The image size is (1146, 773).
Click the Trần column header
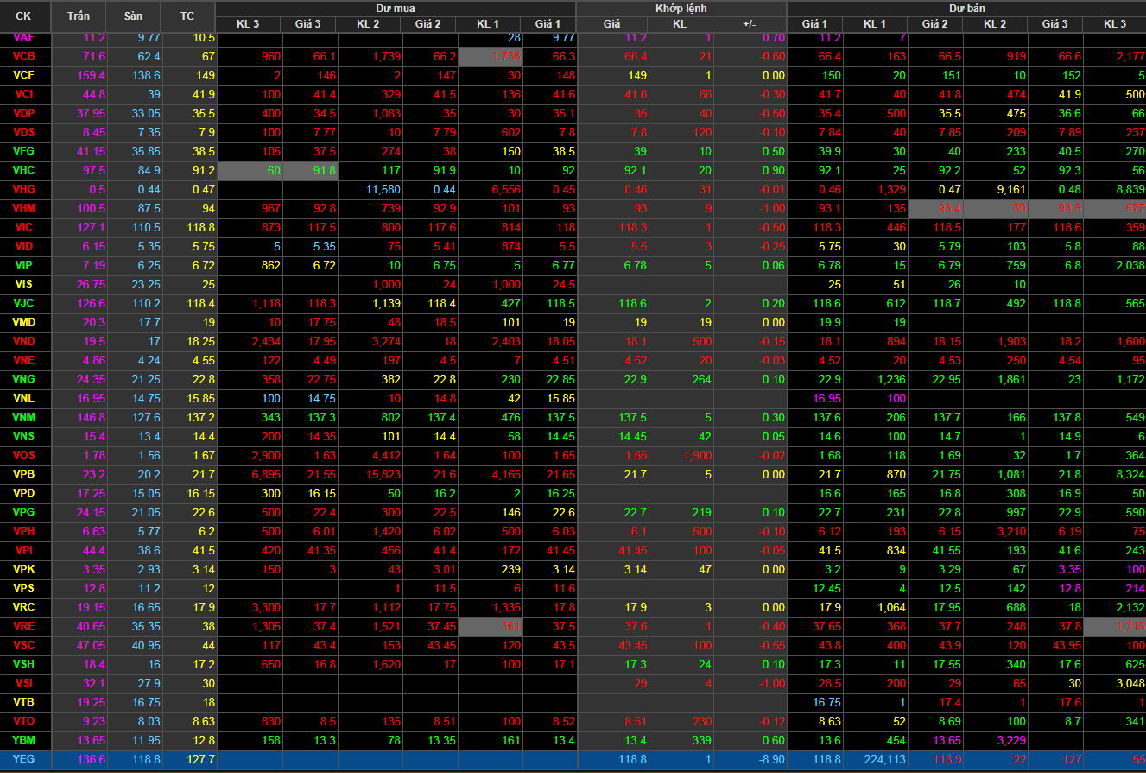(x=79, y=16)
